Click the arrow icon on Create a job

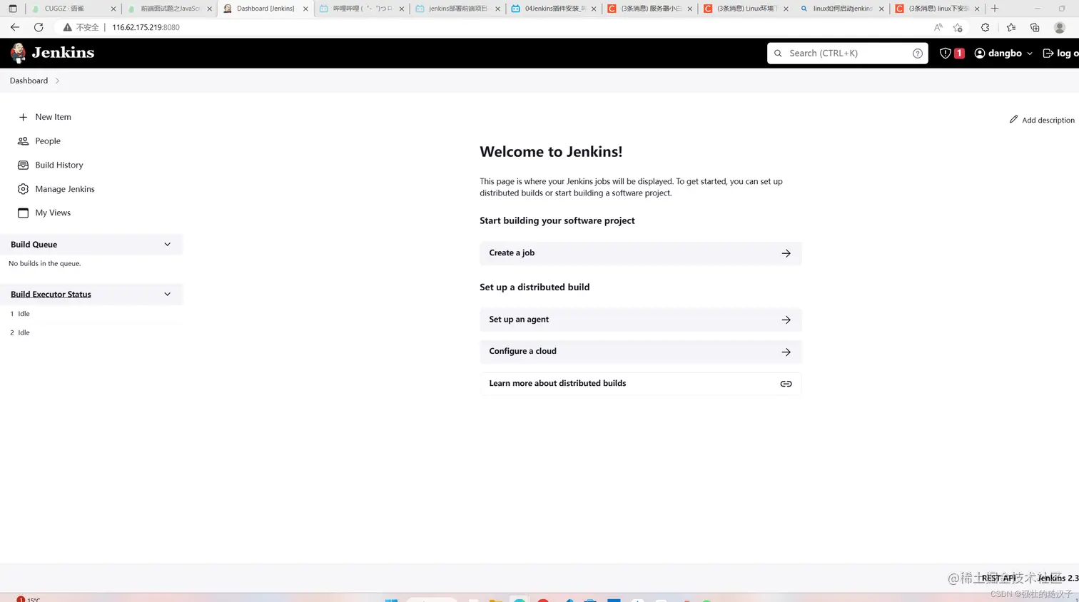[786, 253]
